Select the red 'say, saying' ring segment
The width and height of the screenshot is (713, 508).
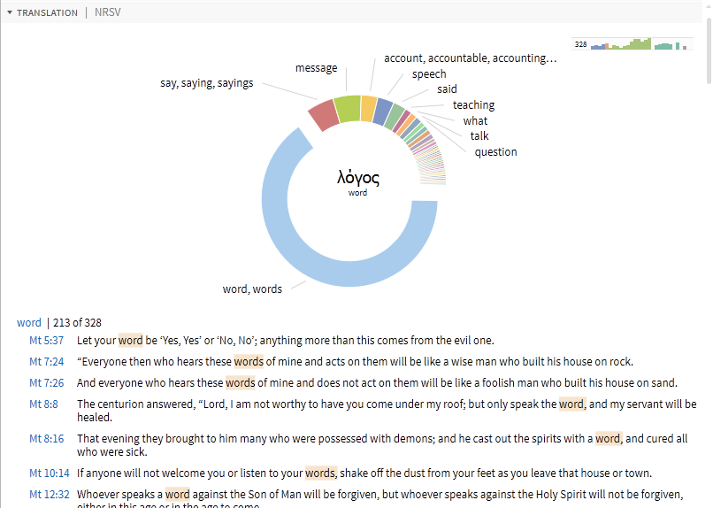click(324, 115)
